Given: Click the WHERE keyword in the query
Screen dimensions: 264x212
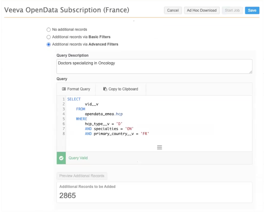Looking at the screenshot, I should (x=81, y=119).
